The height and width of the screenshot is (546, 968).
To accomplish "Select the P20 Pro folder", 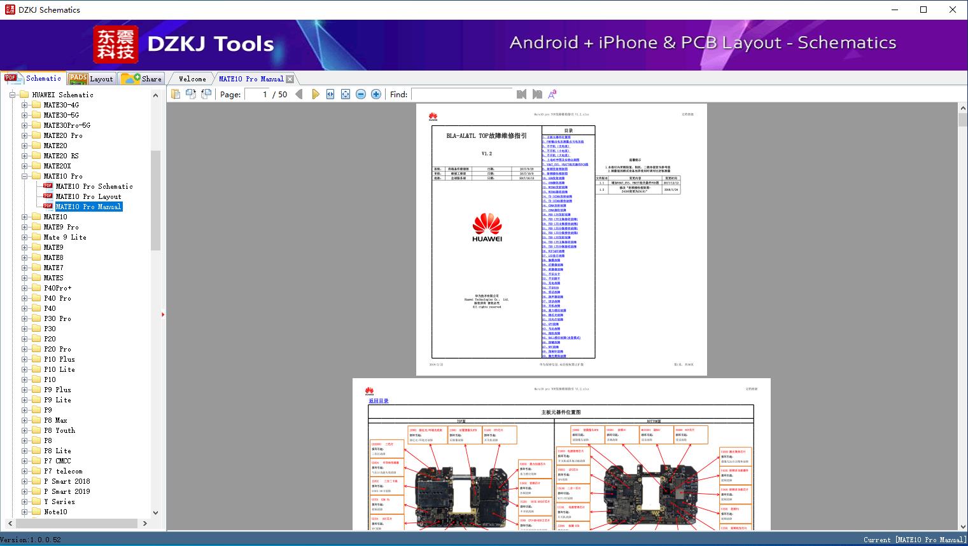I will pos(57,349).
